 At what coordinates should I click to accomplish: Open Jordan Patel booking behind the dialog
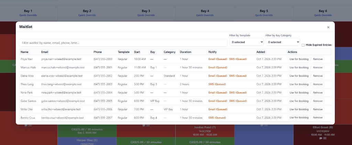click(205, 131)
